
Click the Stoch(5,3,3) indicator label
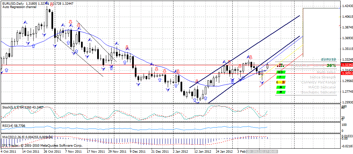11,107
